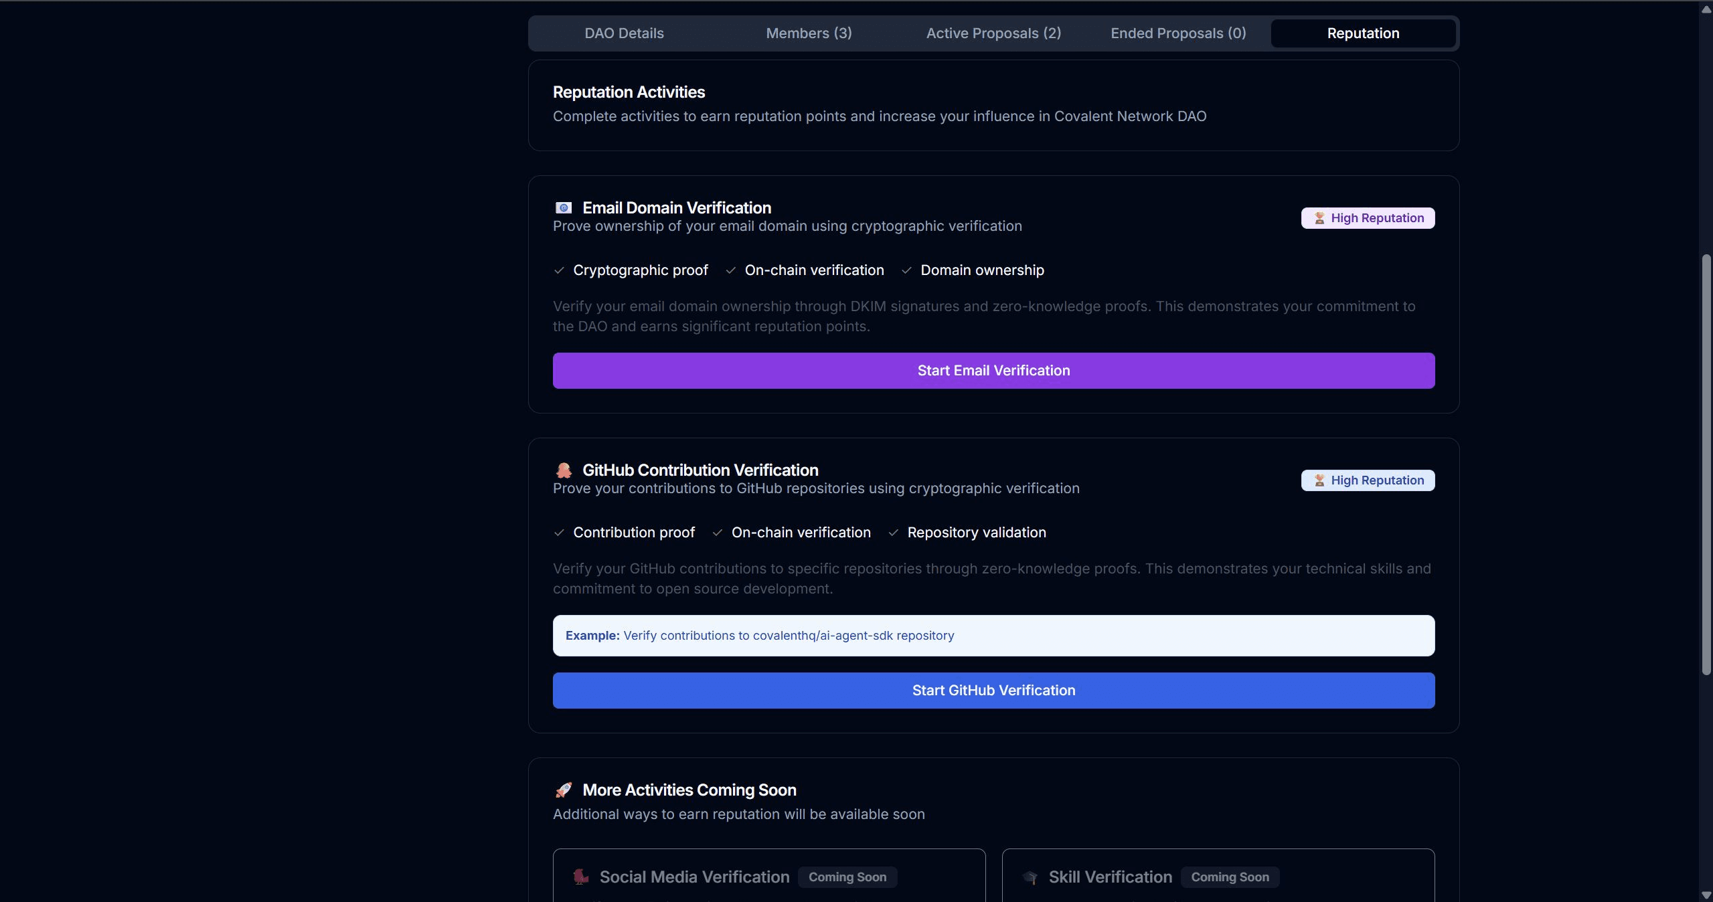Click the High Reputation badge in the Email Domain Verification card

(1368, 218)
